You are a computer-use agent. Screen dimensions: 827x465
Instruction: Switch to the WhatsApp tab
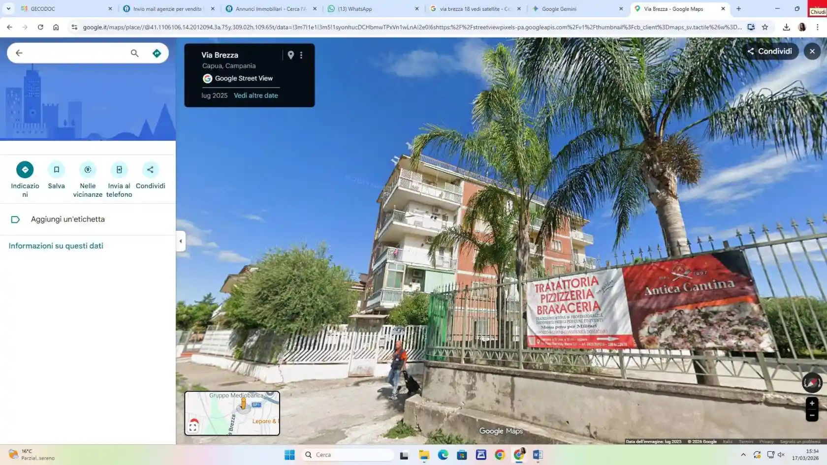pos(354,9)
